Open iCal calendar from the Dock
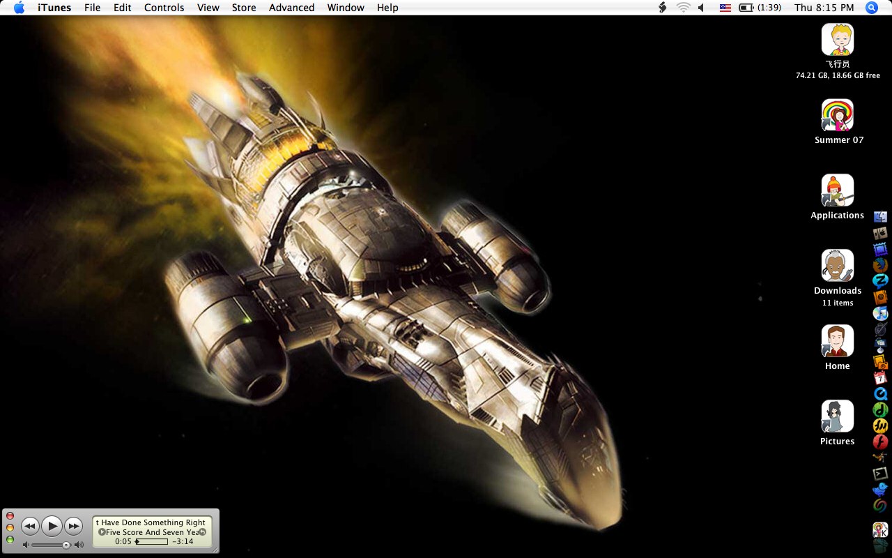The height and width of the screenshot is (558, 892). coord(880,377)
